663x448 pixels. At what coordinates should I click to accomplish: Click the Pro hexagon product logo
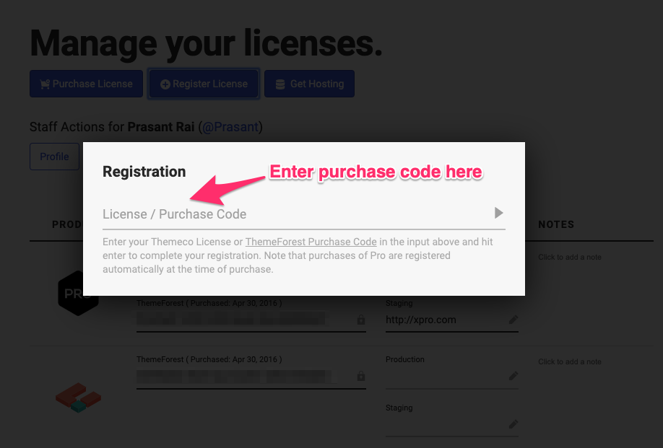78,293
